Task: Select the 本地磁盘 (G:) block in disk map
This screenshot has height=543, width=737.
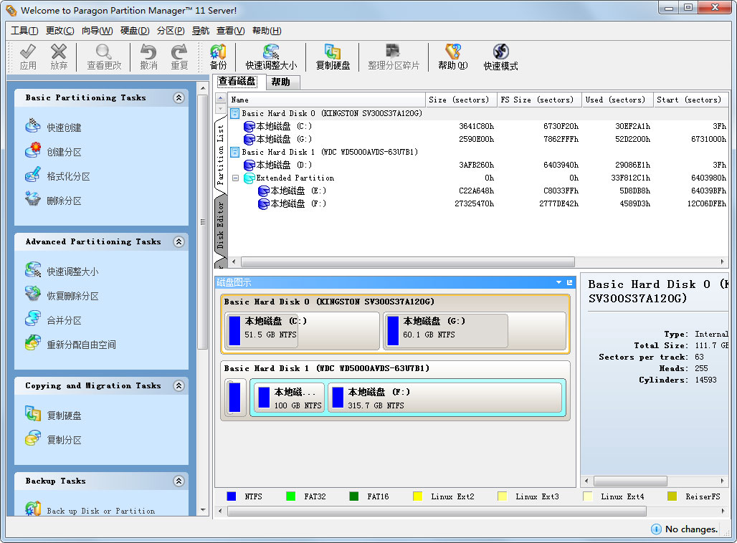Action: [x=445, y=331]
